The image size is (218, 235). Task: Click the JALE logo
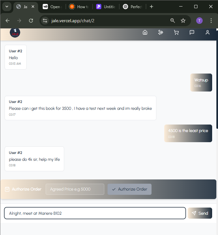click(x=15, y=33)
